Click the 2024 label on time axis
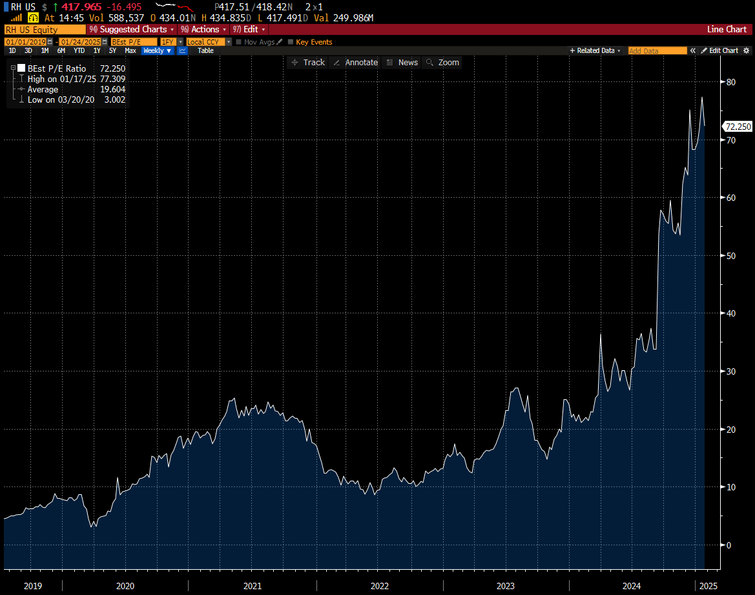 tap(631, 586)
